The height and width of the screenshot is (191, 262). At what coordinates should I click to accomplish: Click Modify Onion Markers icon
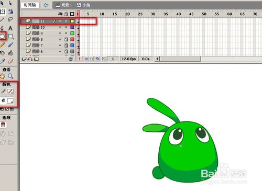[104, 59]
